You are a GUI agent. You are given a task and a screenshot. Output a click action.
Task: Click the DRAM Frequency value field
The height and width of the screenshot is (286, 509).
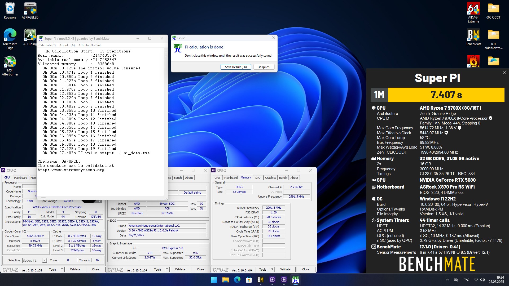(274, 208)
